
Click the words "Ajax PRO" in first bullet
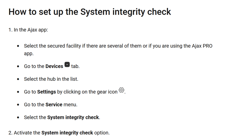tap(203, 46)
